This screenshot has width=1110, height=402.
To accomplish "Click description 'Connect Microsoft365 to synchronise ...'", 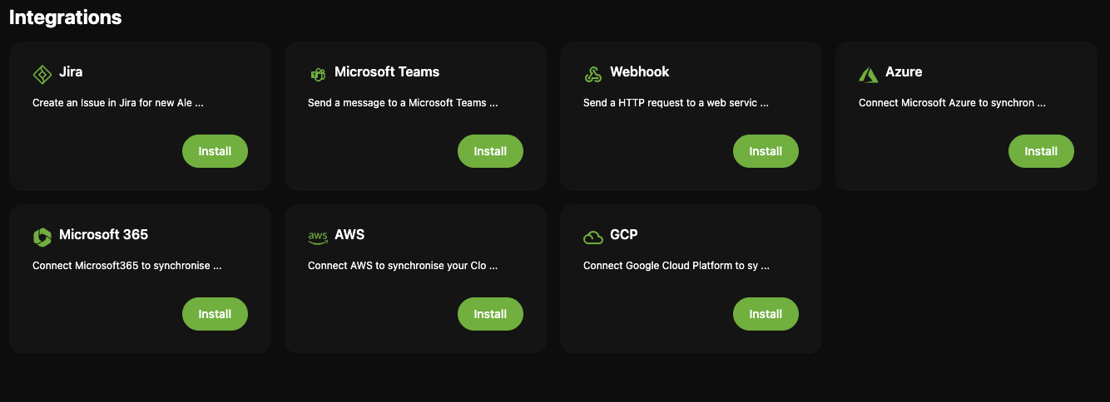I will [x=126, y=267].
